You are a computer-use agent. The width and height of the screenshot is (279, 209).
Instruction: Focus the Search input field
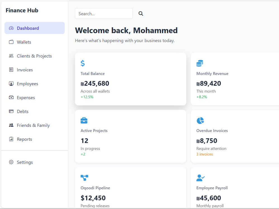coord(104,13)
